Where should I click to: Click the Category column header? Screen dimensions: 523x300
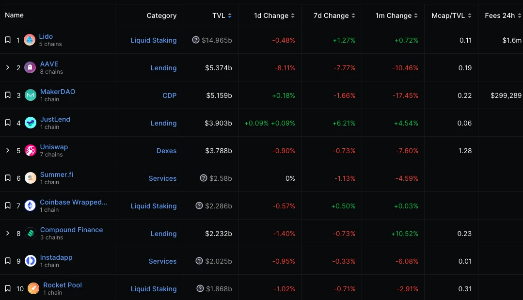pos(161,16)
